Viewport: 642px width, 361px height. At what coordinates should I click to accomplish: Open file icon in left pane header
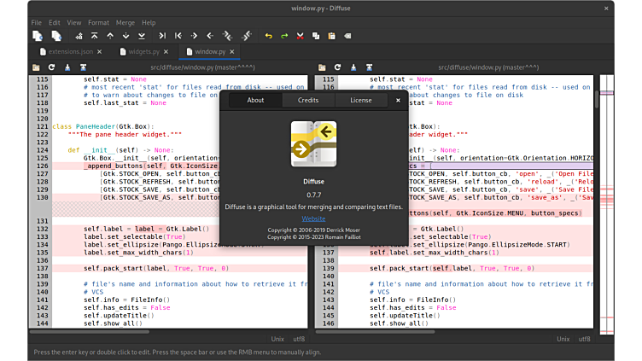[36, 67]
